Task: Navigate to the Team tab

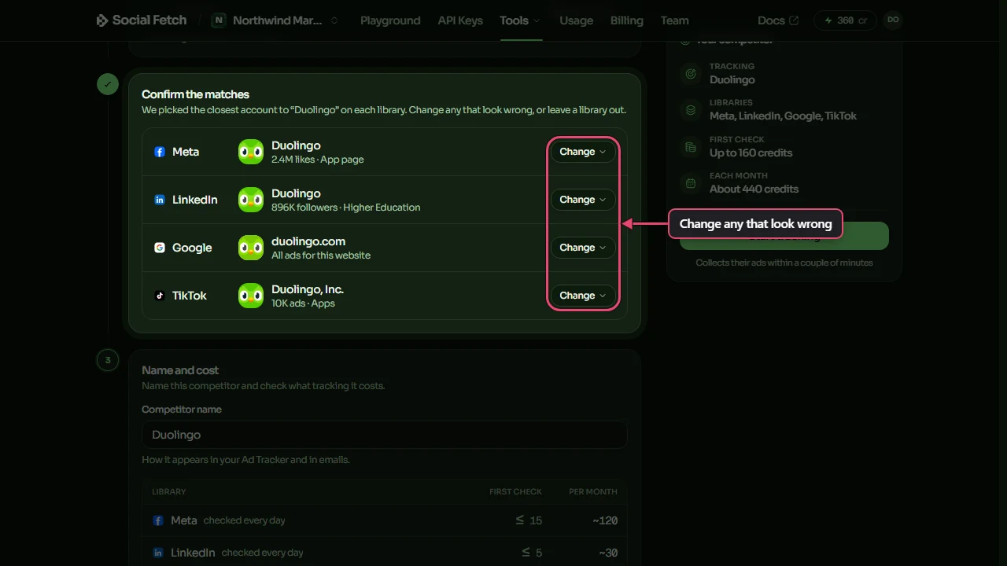Action: pos(674,20)
